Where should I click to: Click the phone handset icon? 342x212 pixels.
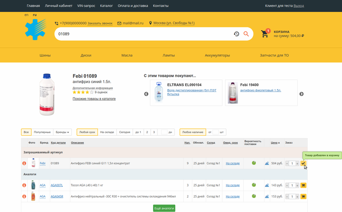pos(56,23)
